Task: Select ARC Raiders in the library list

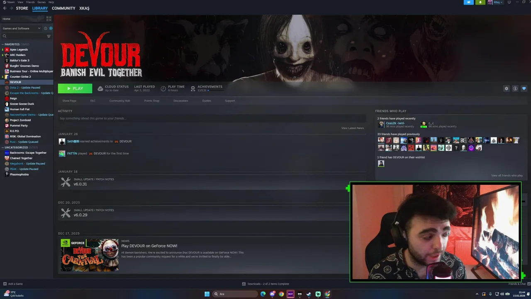Action: (18, 55)
